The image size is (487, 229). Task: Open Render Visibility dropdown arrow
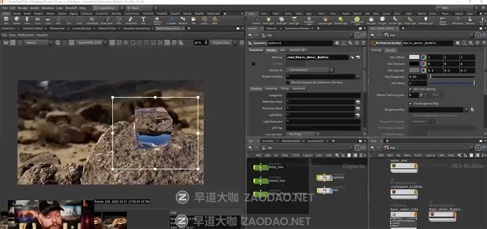[x=358, y=76]
